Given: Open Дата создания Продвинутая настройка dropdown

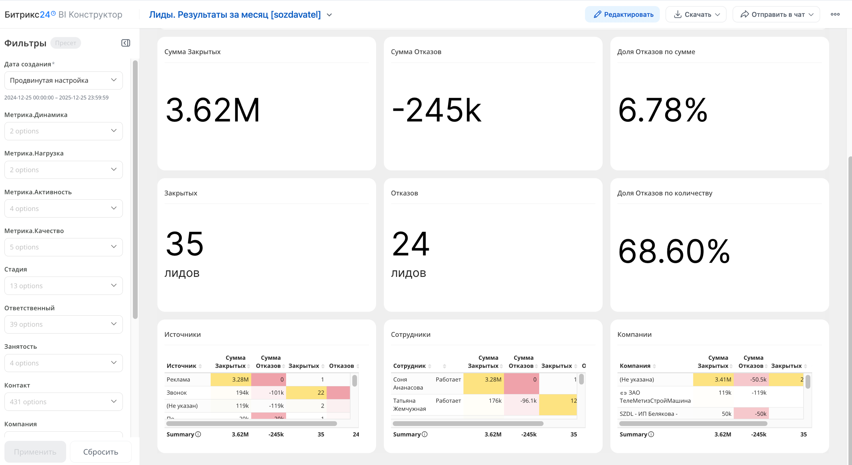Looking at the screenshot, I should [x=63, y=81].
